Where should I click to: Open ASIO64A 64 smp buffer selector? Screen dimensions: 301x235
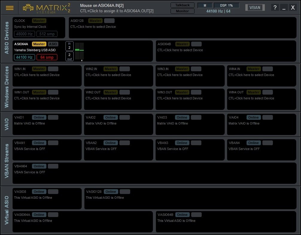coord(47,57)
